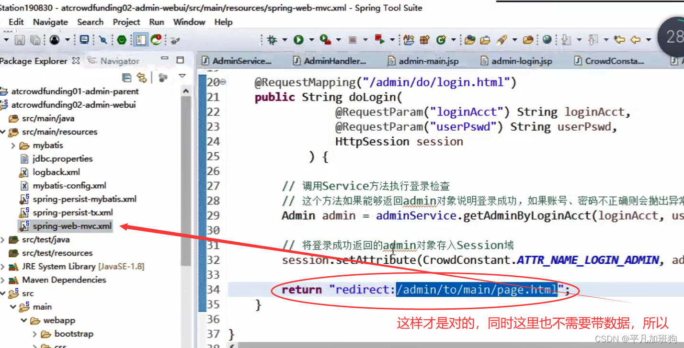Screen dimensions: 684x348
Task: Open the Relaunch dropdown arrow
Action: [392, 40]
